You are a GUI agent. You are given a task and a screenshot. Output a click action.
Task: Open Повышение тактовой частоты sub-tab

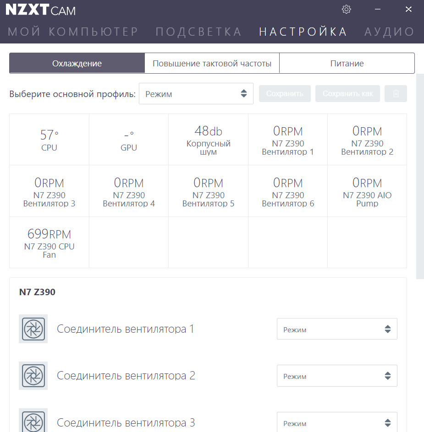[212, 63]
